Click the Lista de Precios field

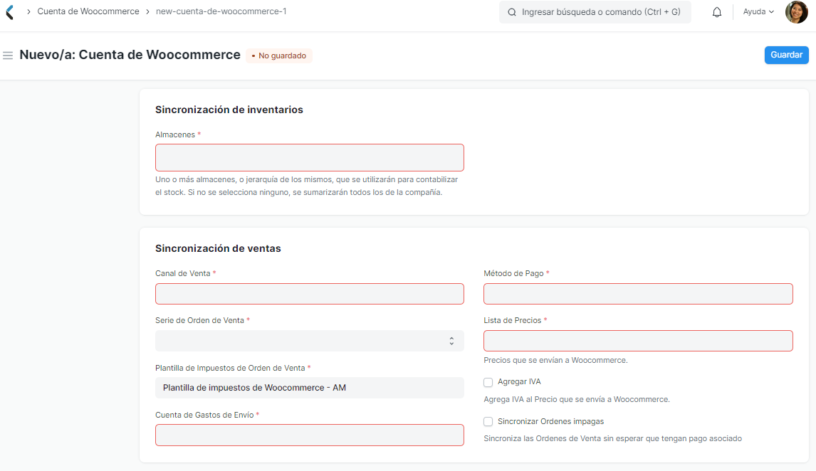(638, 341)
